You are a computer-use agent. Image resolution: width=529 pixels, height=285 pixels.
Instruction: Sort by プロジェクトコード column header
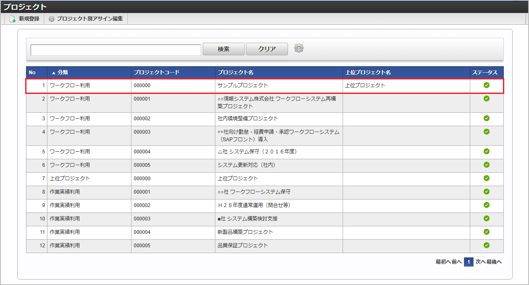coord(157,73)
